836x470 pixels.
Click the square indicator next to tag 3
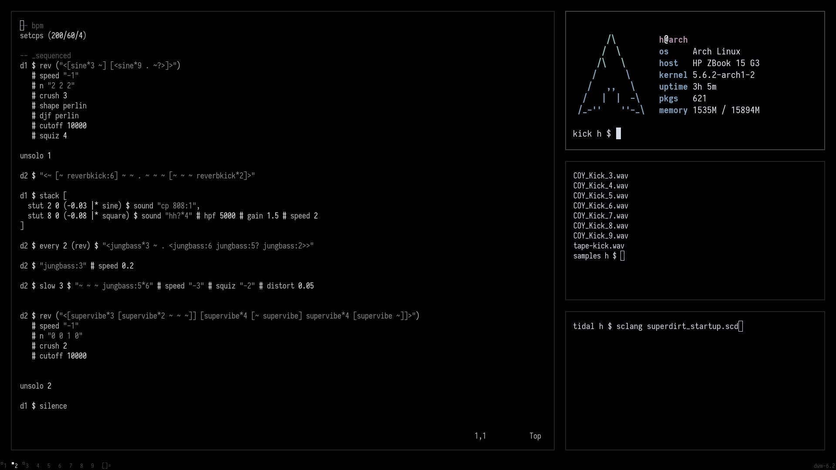24,463
